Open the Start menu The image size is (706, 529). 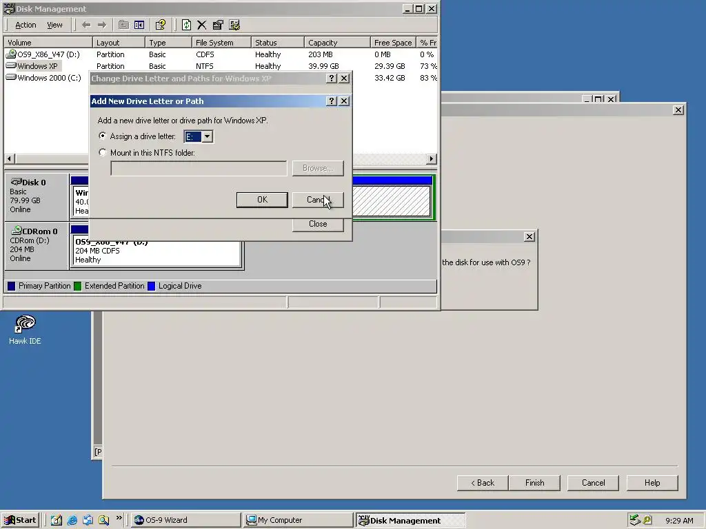21,520
